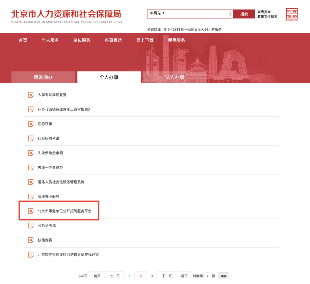
Task: Click the document icon beside 公务员考试
Action: pyautogui.click(x=30, y=225)
